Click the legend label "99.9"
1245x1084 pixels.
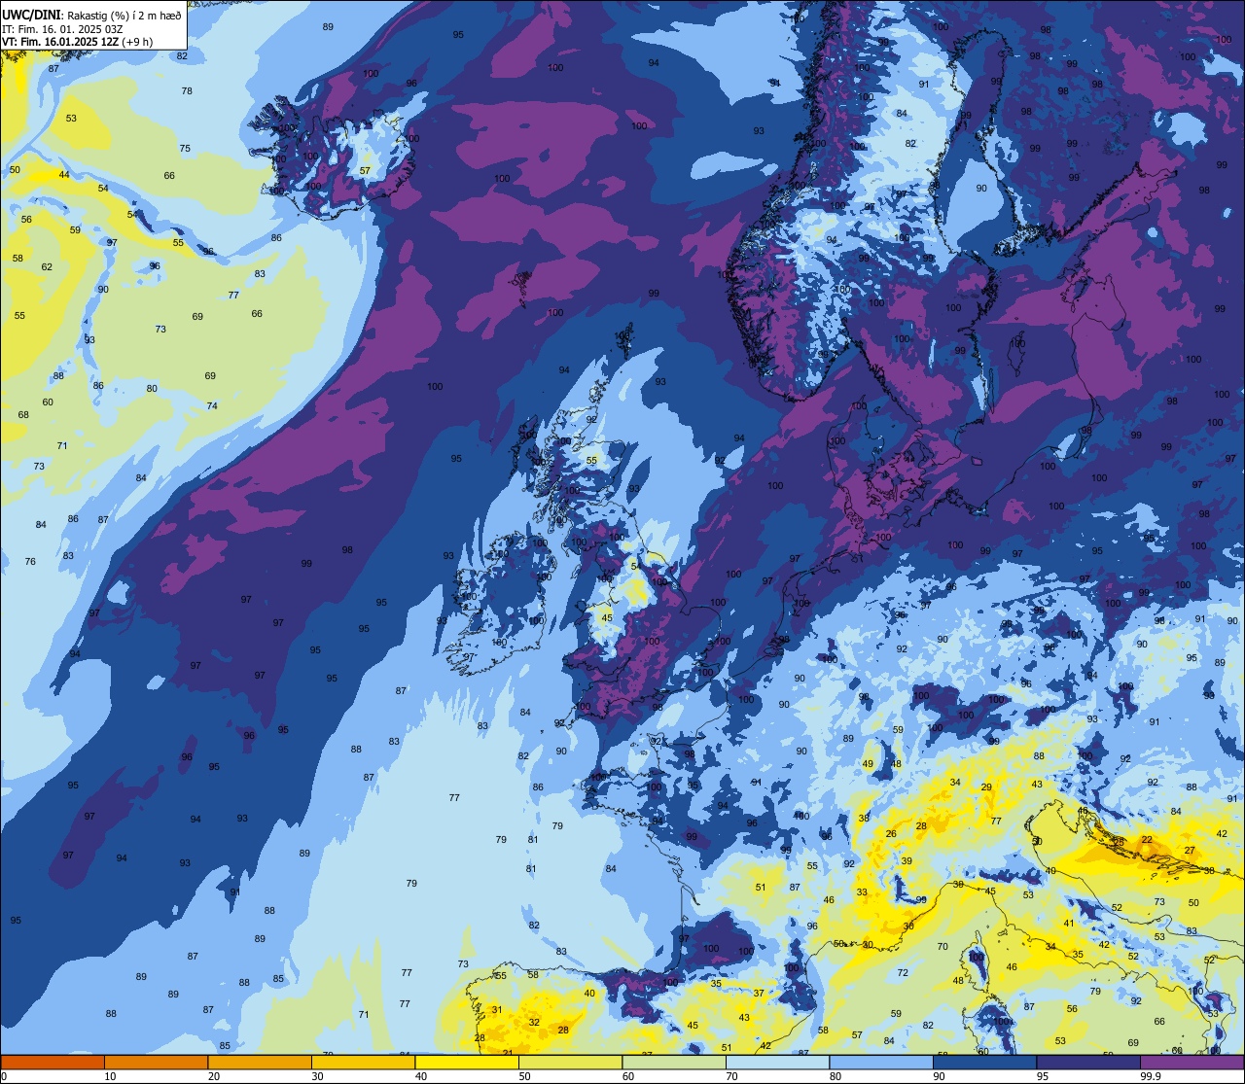[x=1151, y=1076]
